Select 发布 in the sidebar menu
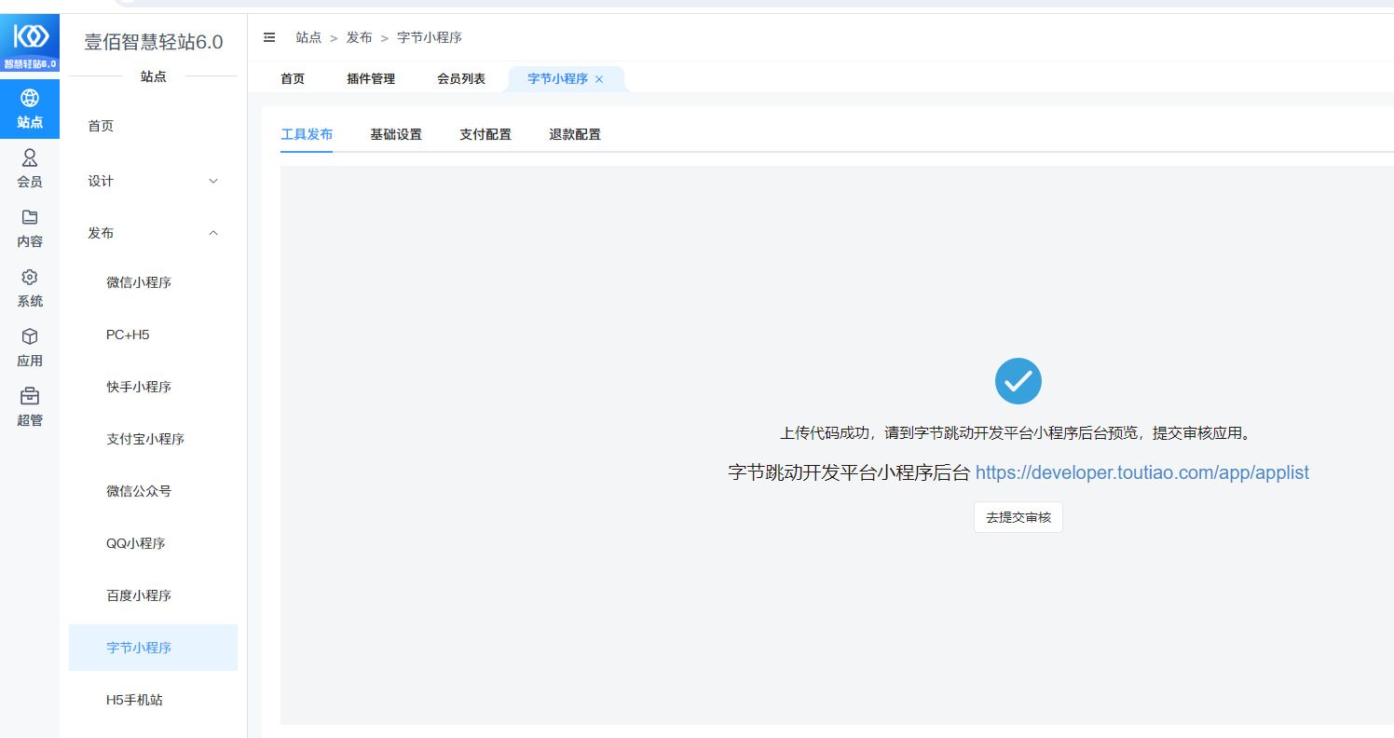This screenshot has height=738, width=1394. (x=101, y=233)
